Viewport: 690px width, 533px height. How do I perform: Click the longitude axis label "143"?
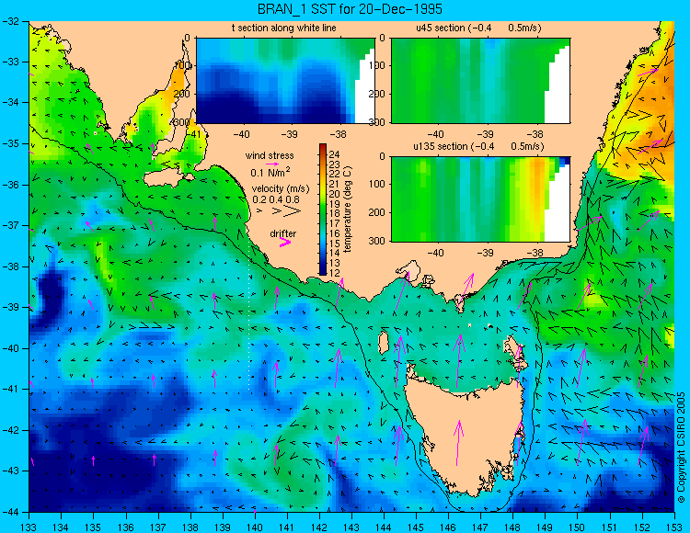click(x=352, y=527)
